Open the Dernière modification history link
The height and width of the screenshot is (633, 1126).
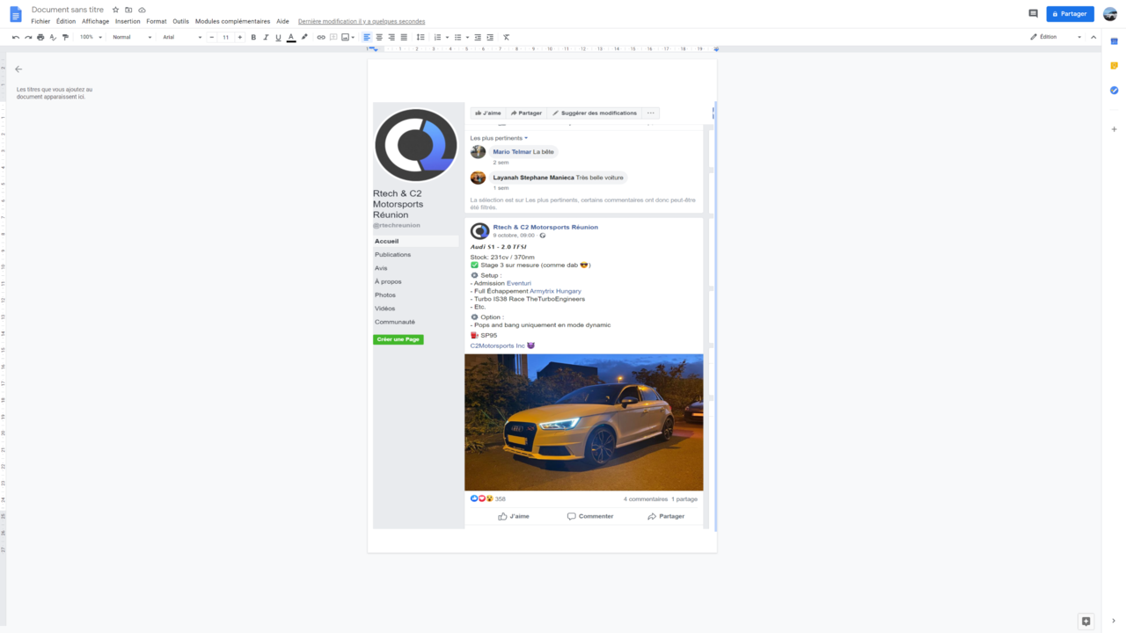point(362,21)
